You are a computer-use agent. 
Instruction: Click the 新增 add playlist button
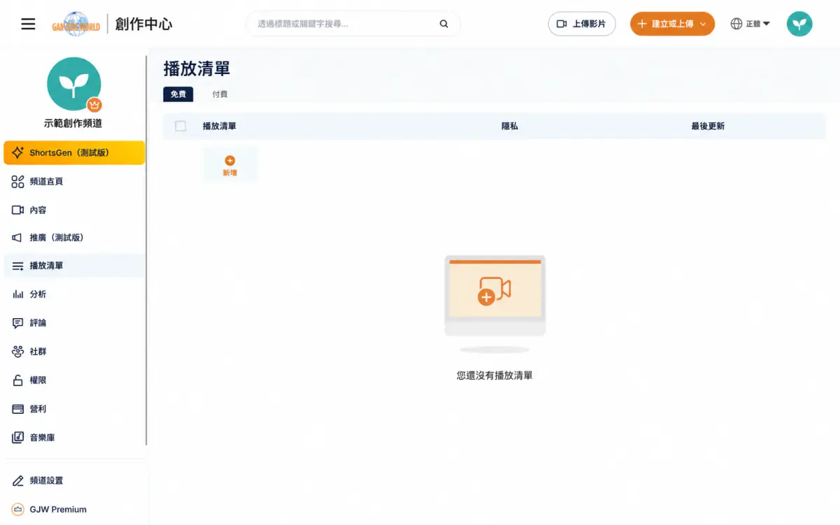pyautogui.click(x=230, y=165)
